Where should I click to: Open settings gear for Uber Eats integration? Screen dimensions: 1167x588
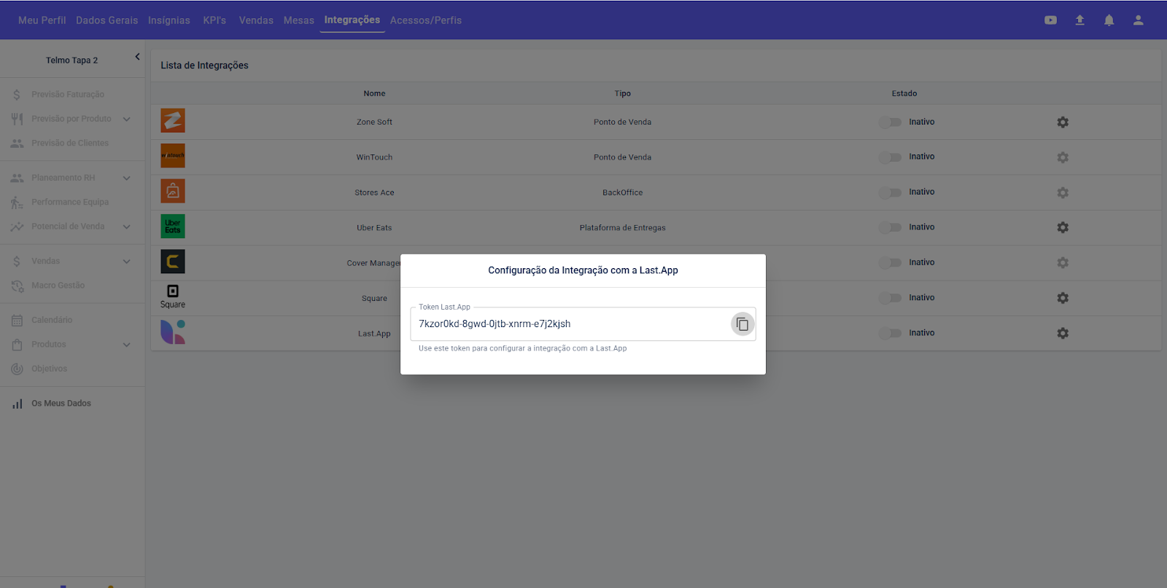(x=1063, y=227)
